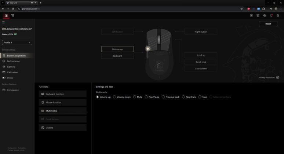This screenshot has width=284, height=154.
Task: Close the Gear Link browser tab
Action: (36, 3)
